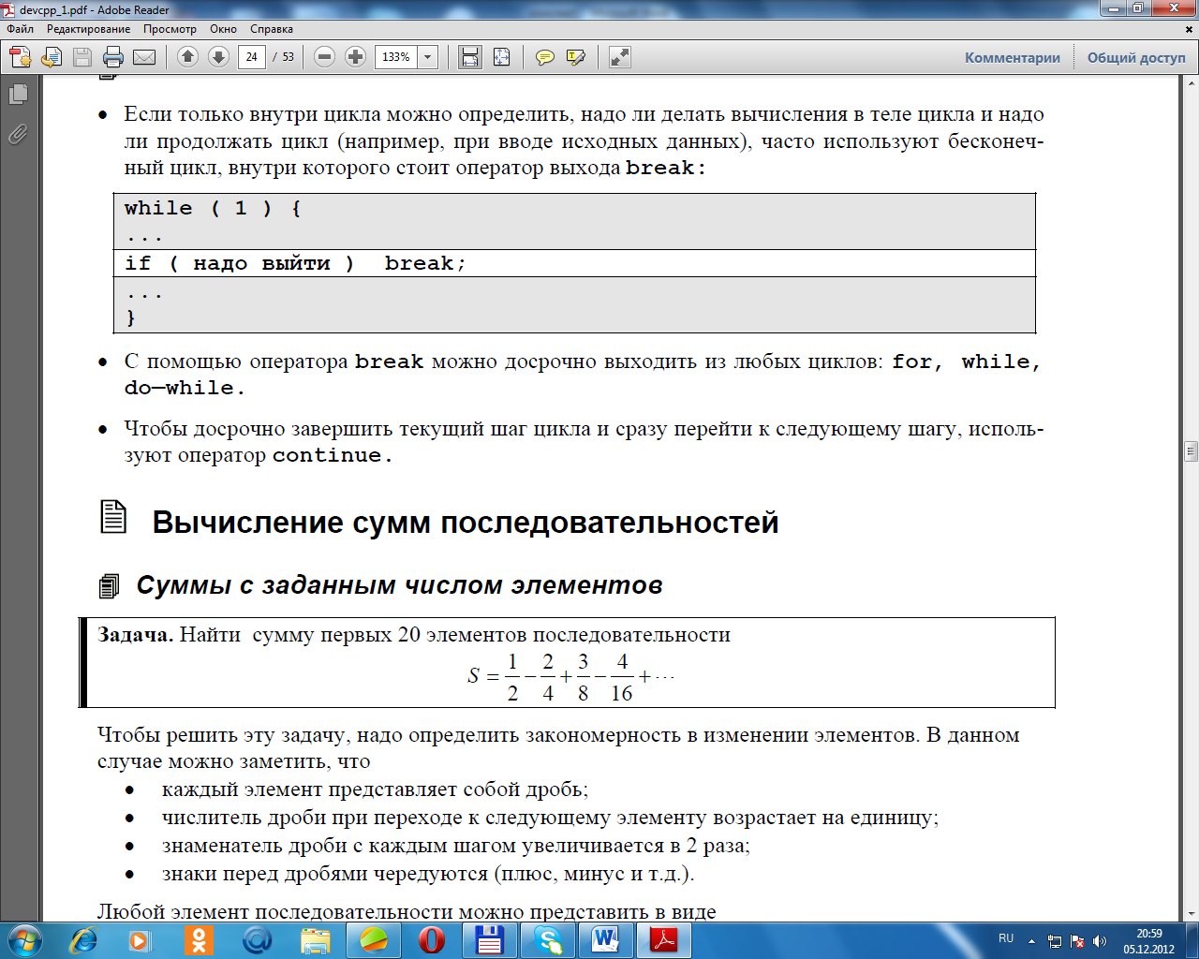Open the Комментарии panel
Viewport: 1199px width, 959px height.
[x=1013, y=57]
